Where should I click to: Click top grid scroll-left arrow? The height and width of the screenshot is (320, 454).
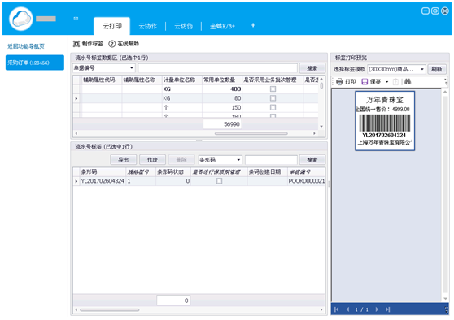[76, 133]
